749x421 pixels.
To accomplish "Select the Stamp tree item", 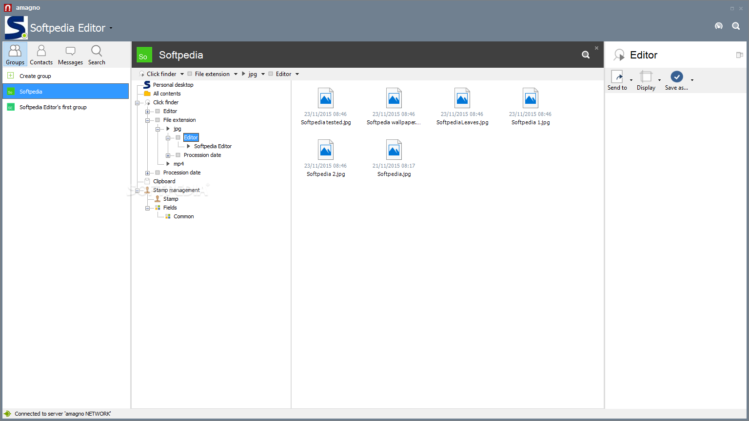I will click(x=171, y=199).
